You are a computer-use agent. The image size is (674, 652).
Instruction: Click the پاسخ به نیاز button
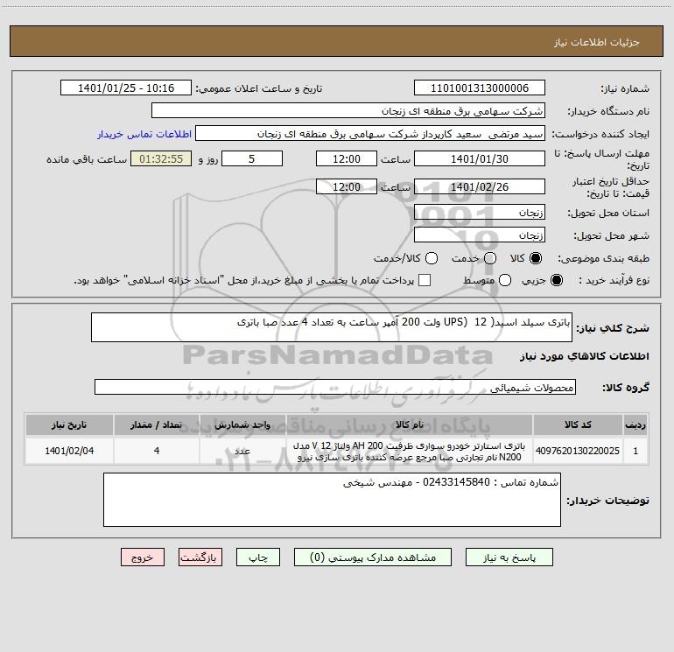click(x=509, y=557)
